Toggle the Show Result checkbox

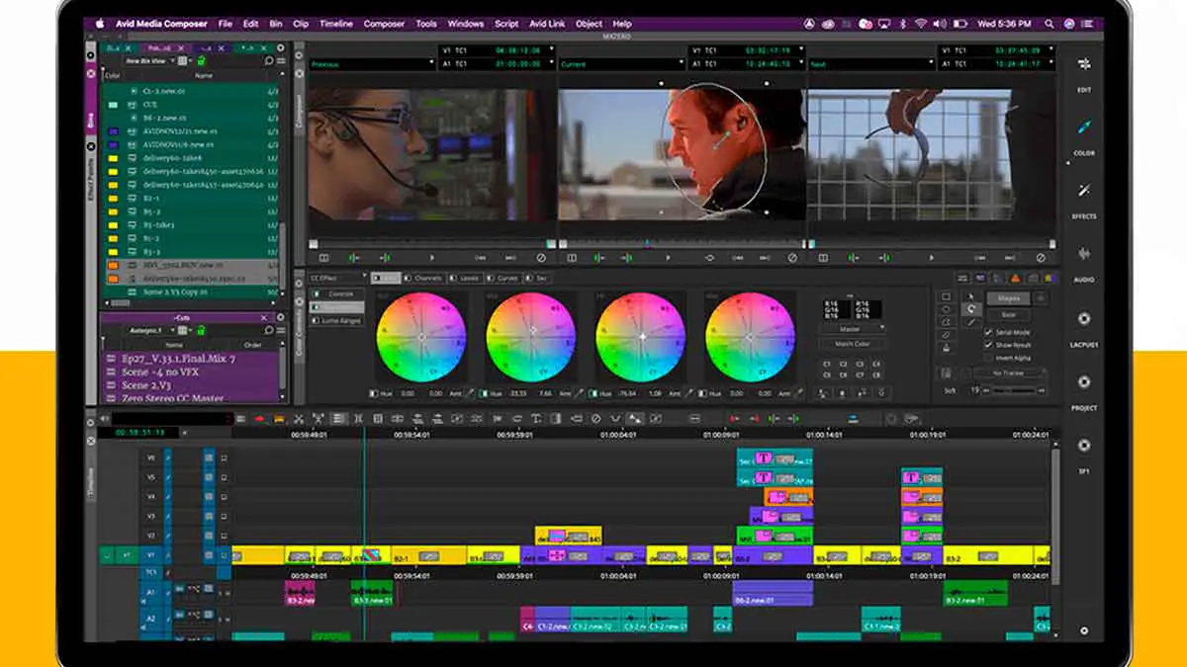tap(989, 345)
